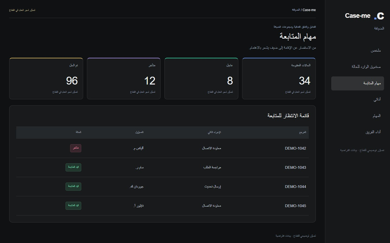
Task: Click assignee أليكس م. in DEMO-1042 row
Action: point(138,148)
